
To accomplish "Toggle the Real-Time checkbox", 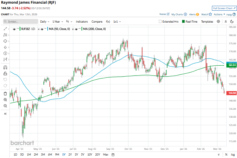I will [x=183, y=22].
